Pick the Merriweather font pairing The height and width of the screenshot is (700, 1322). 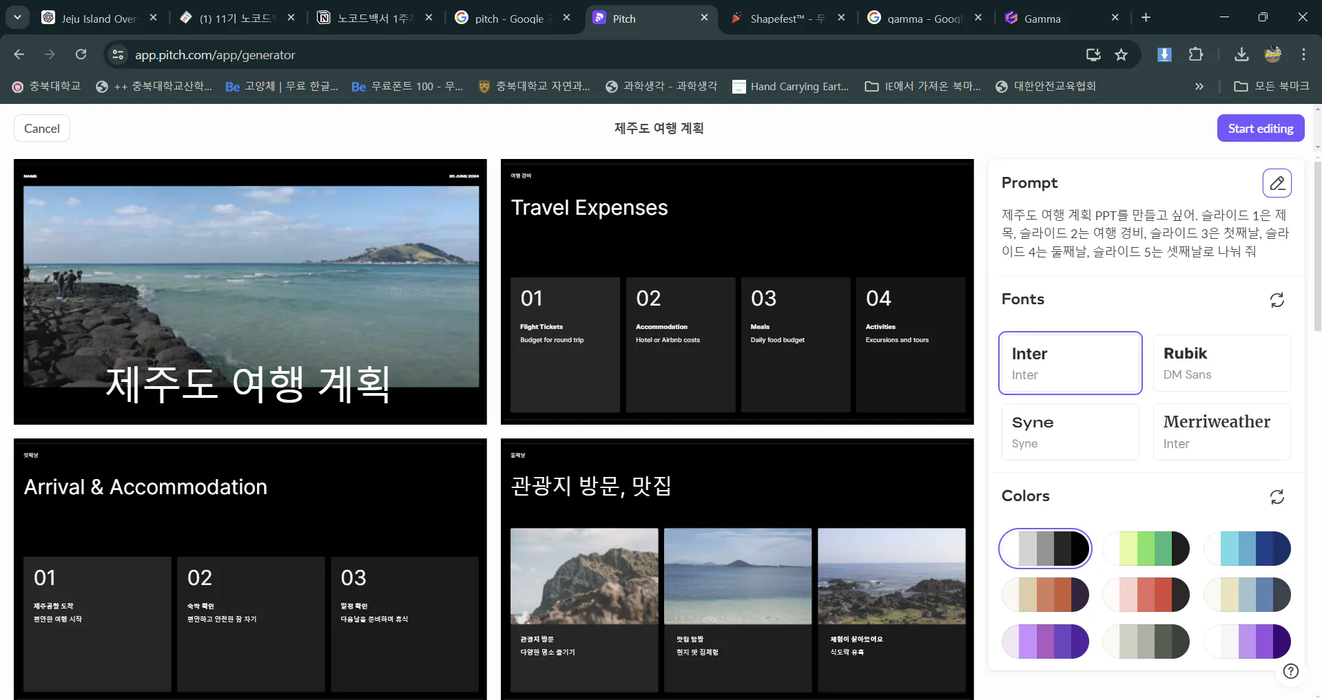(x=1221, y=432)
